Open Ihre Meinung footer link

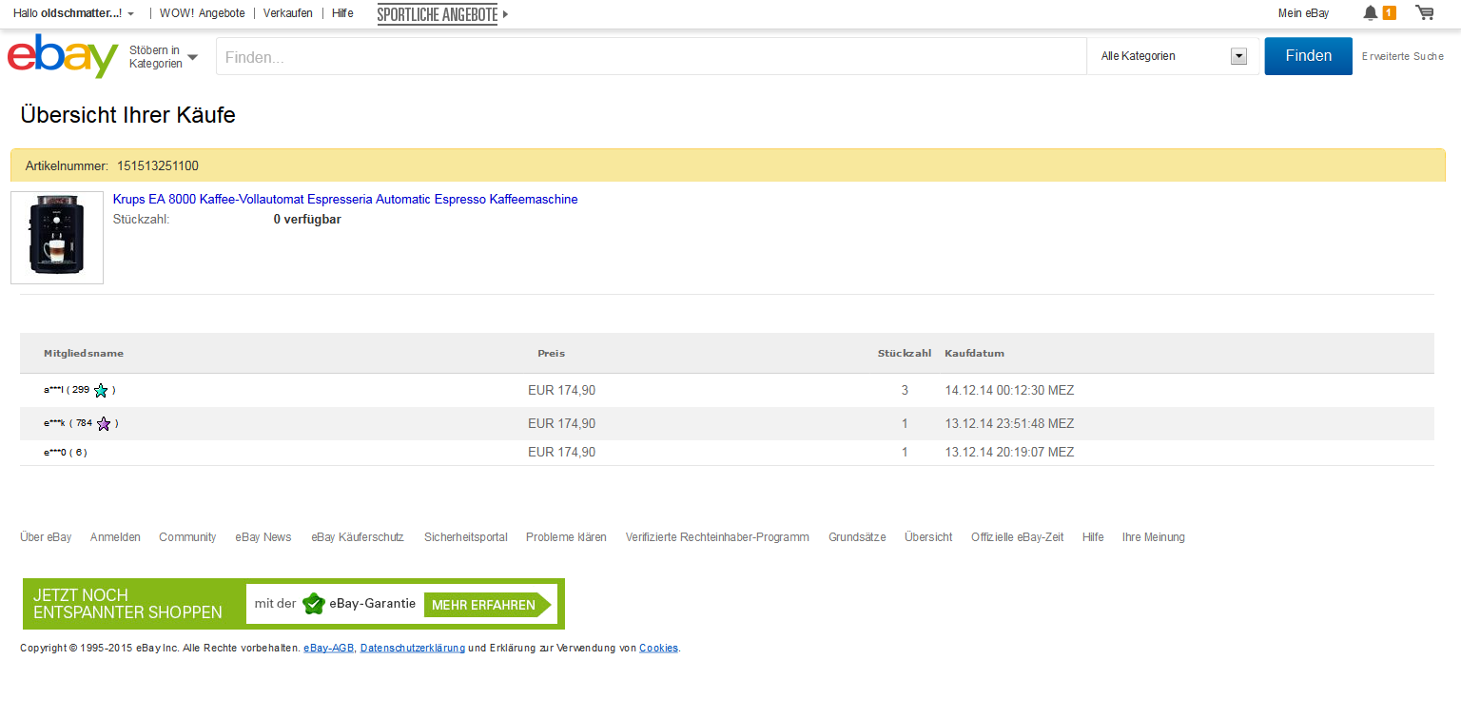pyautogui.click(x=1154, y=537)
